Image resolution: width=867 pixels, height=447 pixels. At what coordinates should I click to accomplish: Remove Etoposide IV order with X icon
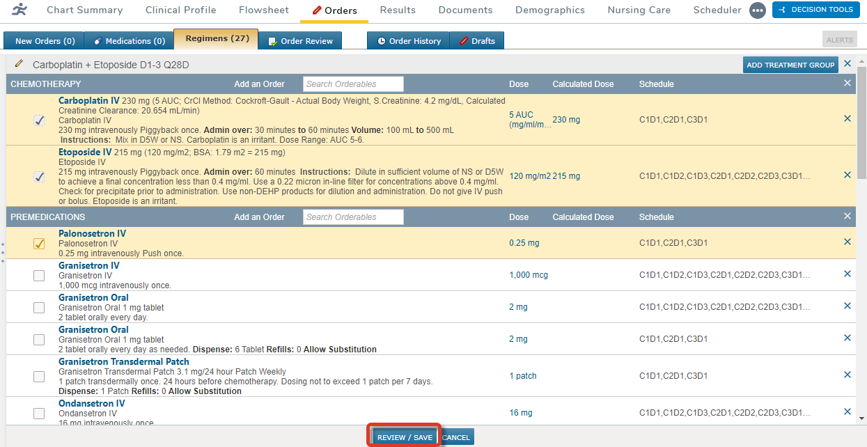click(x=847, y=175)
